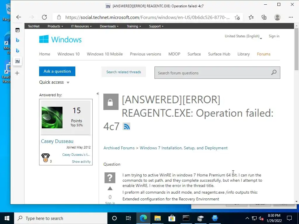Open Edge Settings and more menu
Viewport: 299px width, 224px height.
[291, 17]
